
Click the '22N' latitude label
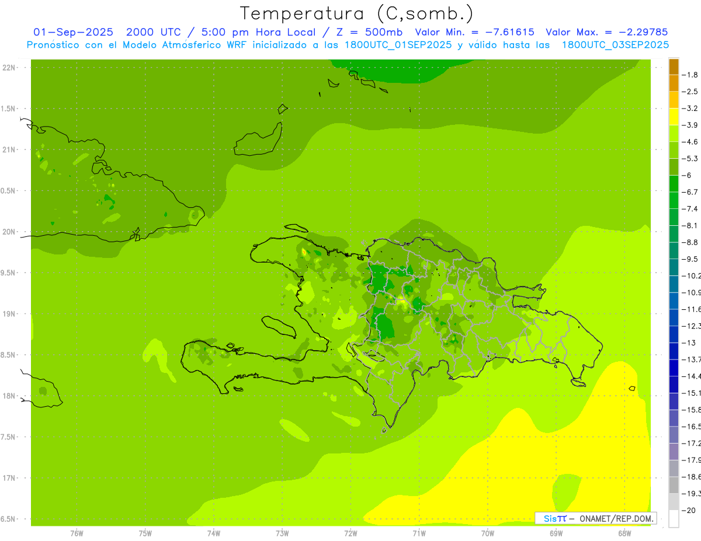point(9,68)
